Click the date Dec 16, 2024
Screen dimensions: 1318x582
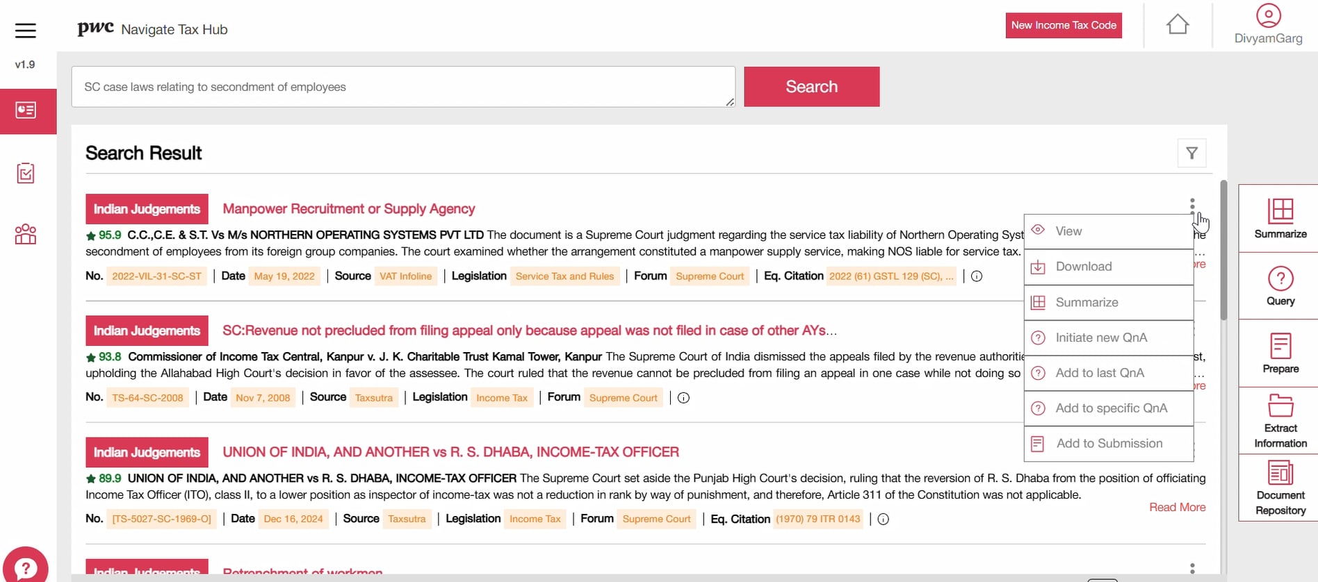(x=293, y=519)
